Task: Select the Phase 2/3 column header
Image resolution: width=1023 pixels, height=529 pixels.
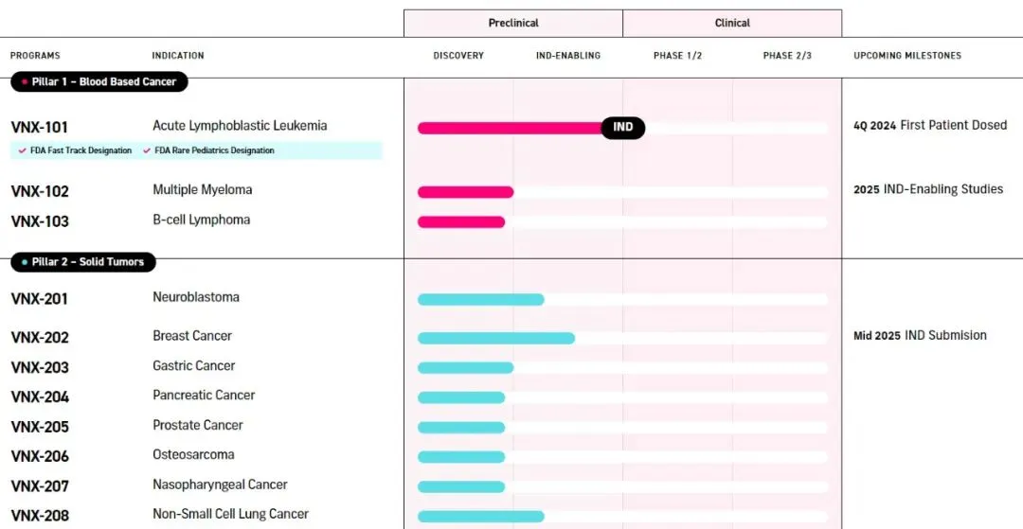Action: 787,56
